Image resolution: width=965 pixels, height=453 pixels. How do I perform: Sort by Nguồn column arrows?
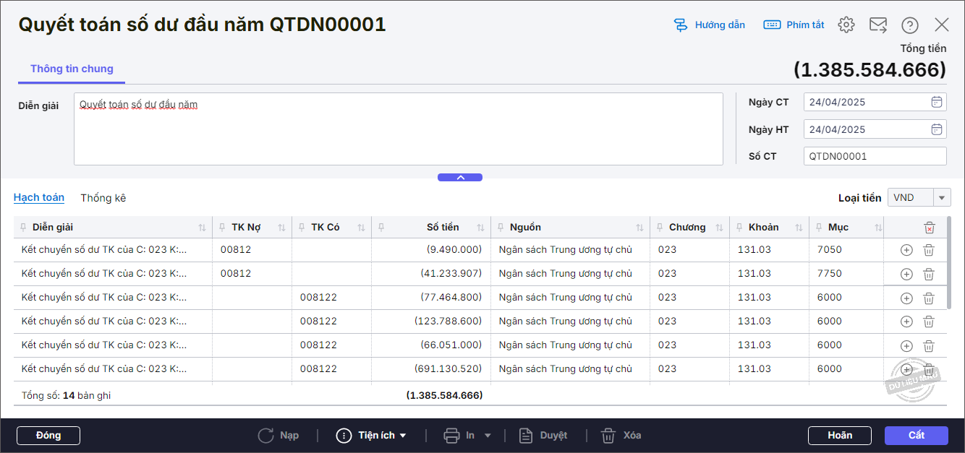tap(639, 228)
